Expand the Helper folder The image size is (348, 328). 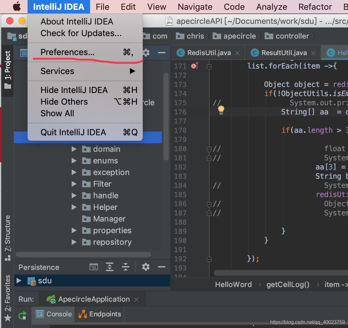click(74, 207)
